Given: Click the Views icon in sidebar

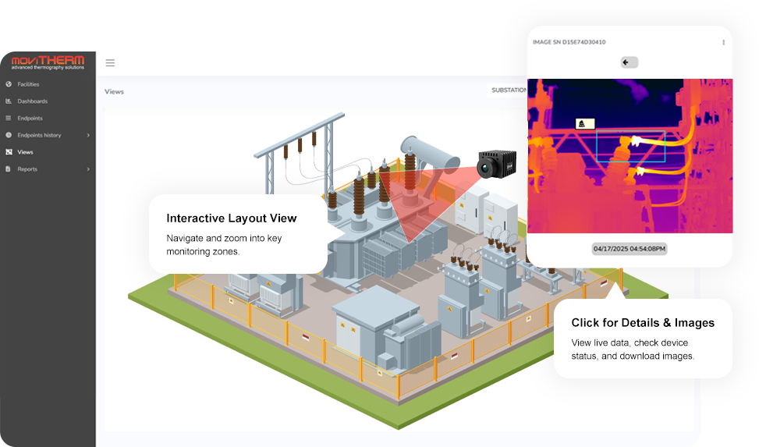Looking at the screenshot, I should point(9,152).
